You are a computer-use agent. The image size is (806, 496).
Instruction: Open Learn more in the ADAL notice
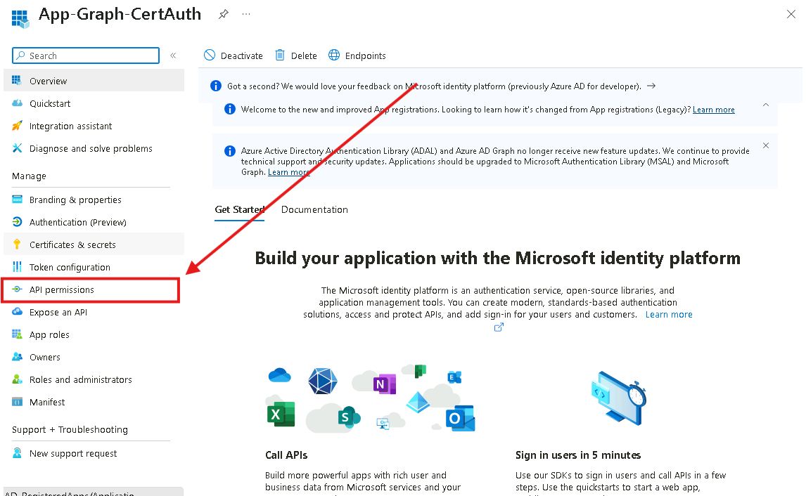click(x=289, y=172)
